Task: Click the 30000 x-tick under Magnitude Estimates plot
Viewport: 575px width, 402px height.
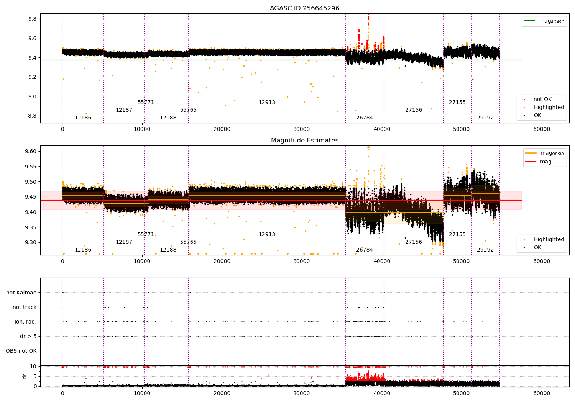Action: (302, 261)
